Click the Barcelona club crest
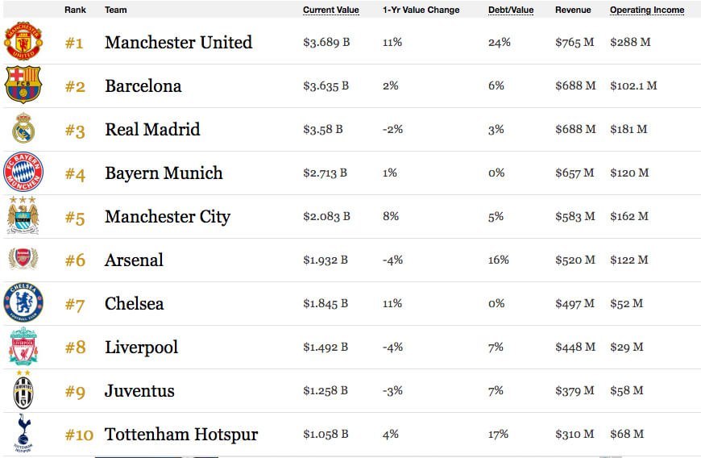Viewport: 701px width, 458px height. 23,85
